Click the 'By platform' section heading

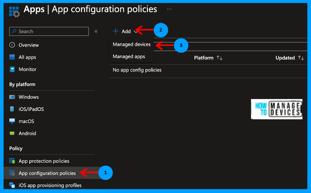pos(22,85)
